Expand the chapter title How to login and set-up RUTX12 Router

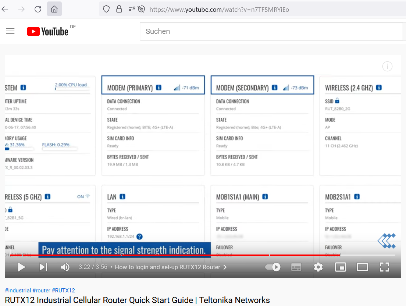171,267
